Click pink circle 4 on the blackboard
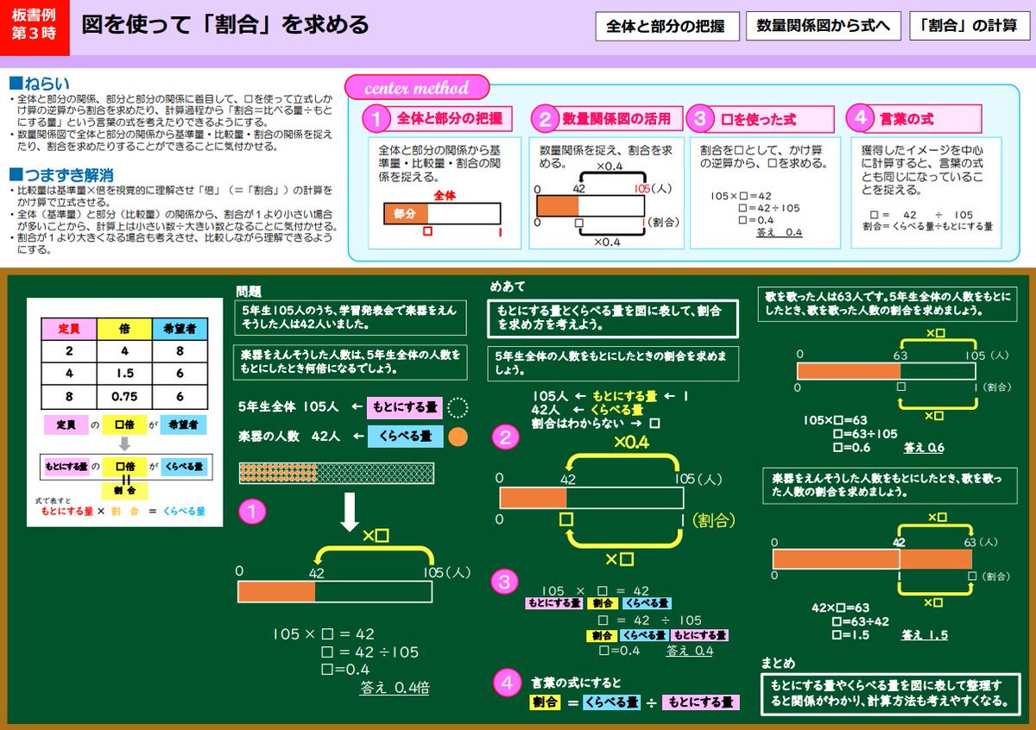The image size is (1036, 730). pos(508,682)
